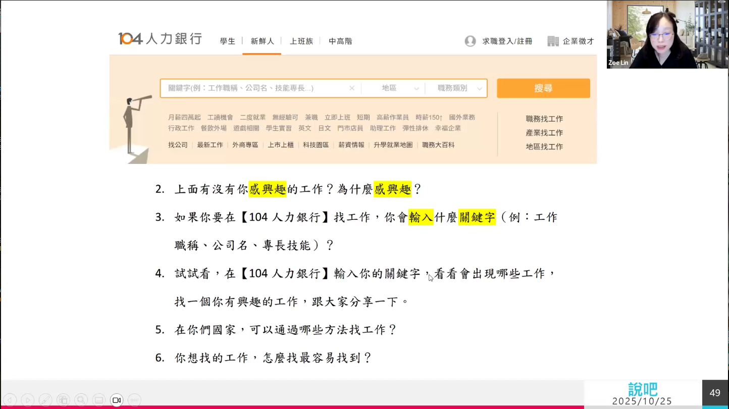This screenshot has height=409, width=729.
Task: Toggle the camera in the bottom toolbar
Action: click(117, 399)
